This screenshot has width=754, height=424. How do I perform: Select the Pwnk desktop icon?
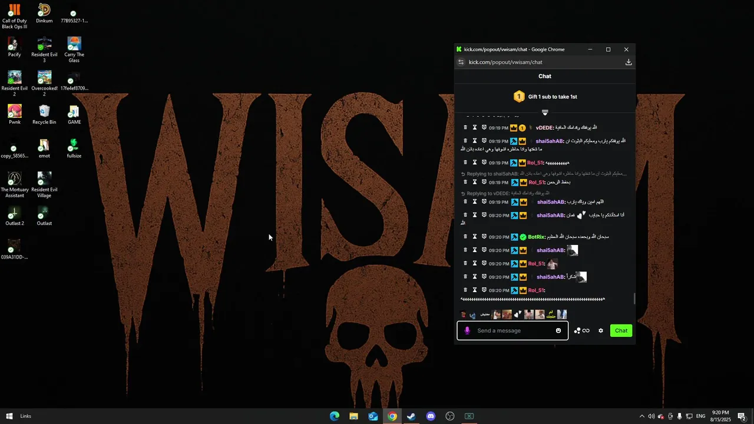tap(14, 115)
